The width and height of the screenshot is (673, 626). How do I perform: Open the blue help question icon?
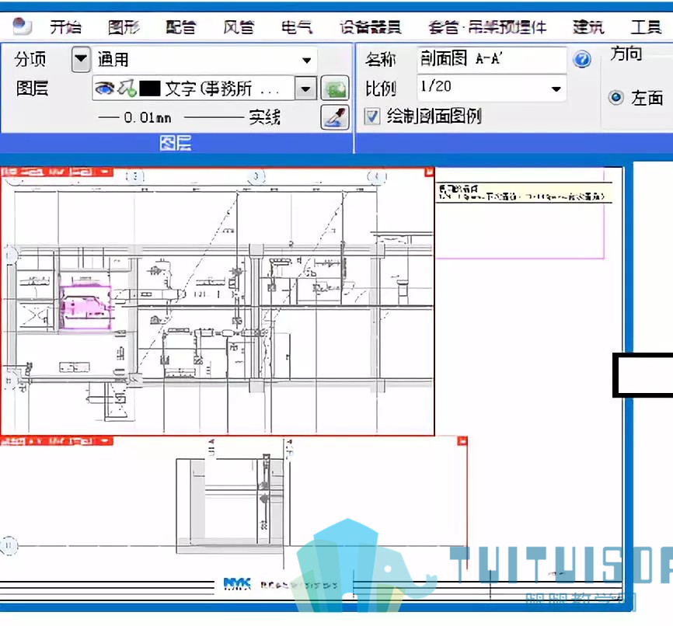coord(581,59)
